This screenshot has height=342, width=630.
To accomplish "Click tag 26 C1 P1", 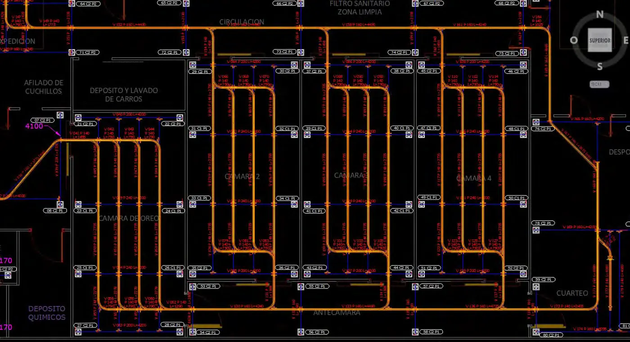I will pos(173,268).
